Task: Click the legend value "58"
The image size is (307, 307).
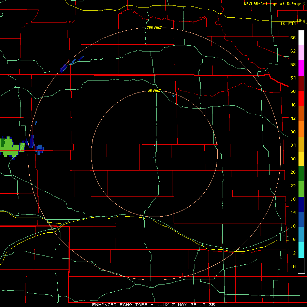Action: [293, 64]
